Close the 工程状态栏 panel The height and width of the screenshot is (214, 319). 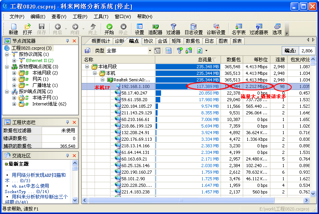74,122
